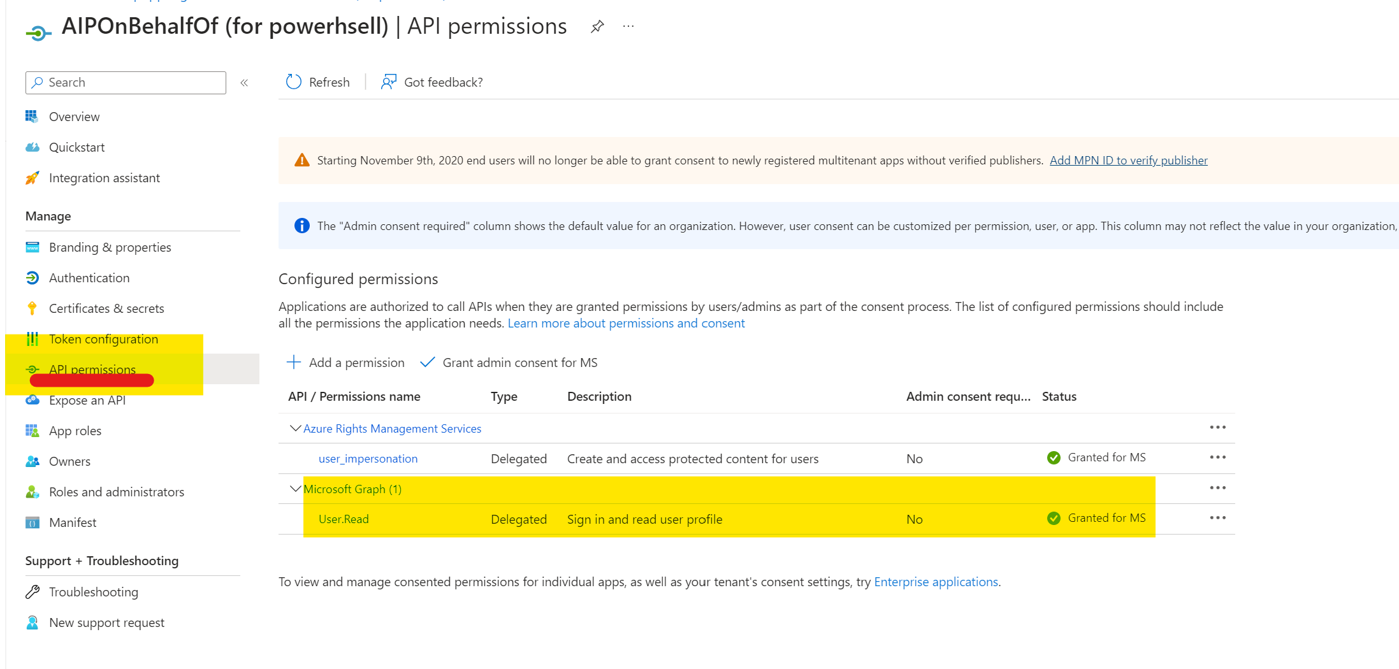The image size is (1399, 669).
Task: Open Certificates & secrets via key icon
Action: coord(33,308)
